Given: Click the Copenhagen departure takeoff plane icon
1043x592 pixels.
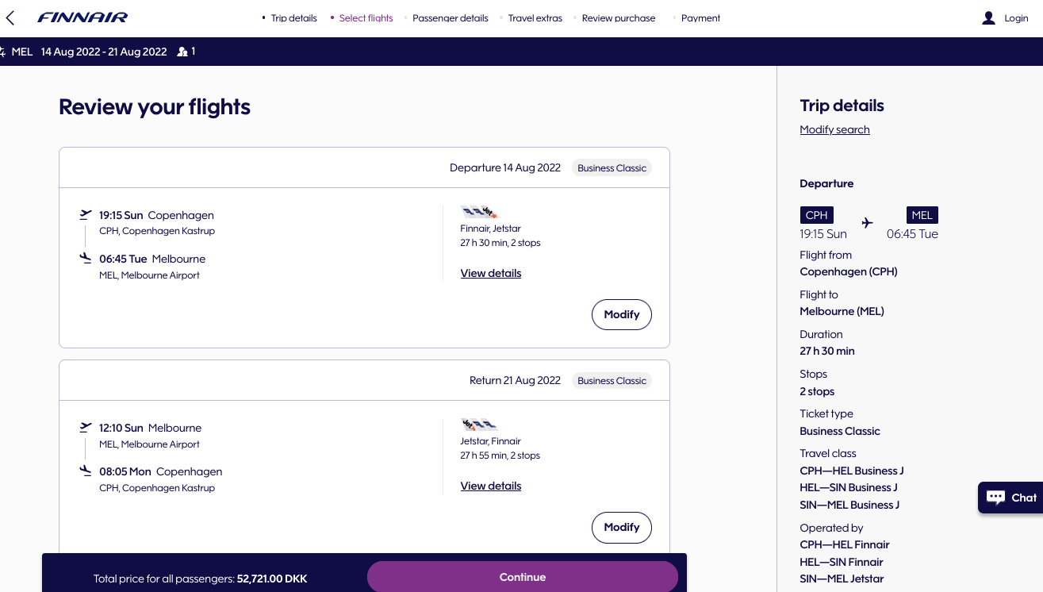Looking at the screenshot, I should 86,215.
